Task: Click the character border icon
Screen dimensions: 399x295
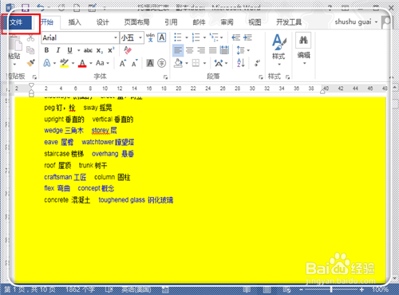Action: point(162,37)
